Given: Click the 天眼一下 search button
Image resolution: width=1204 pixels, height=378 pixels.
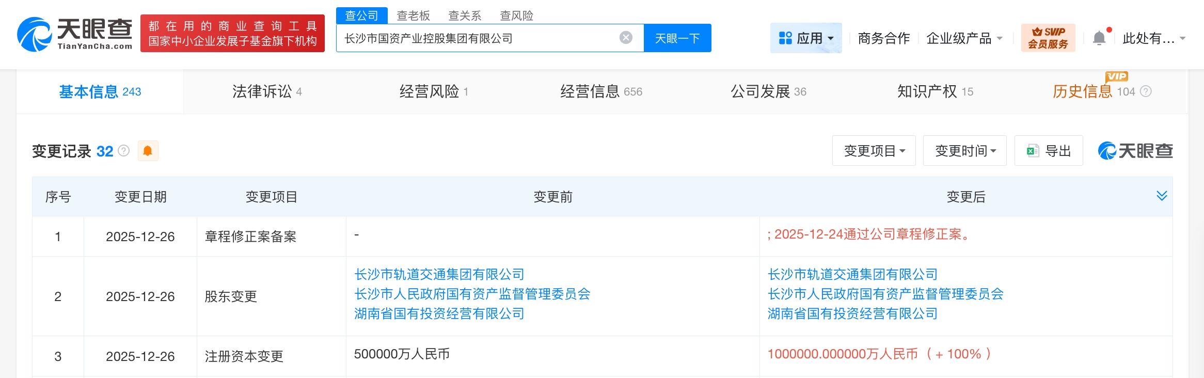Looking at the screenshot, I should (677, 38).
